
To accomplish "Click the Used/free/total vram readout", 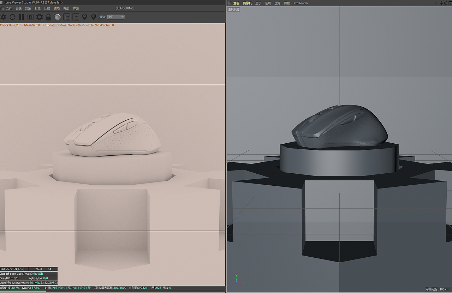I will pyautogui.click(x=29, y=283).
